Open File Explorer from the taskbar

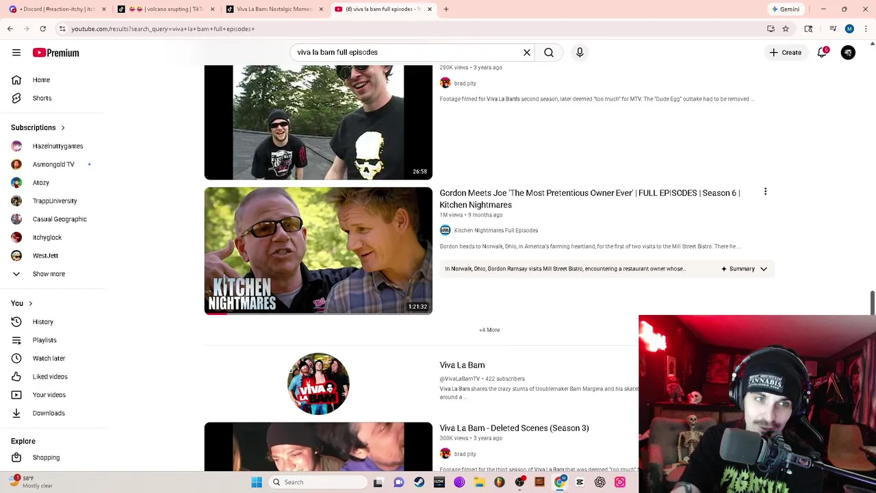[479, 482]
